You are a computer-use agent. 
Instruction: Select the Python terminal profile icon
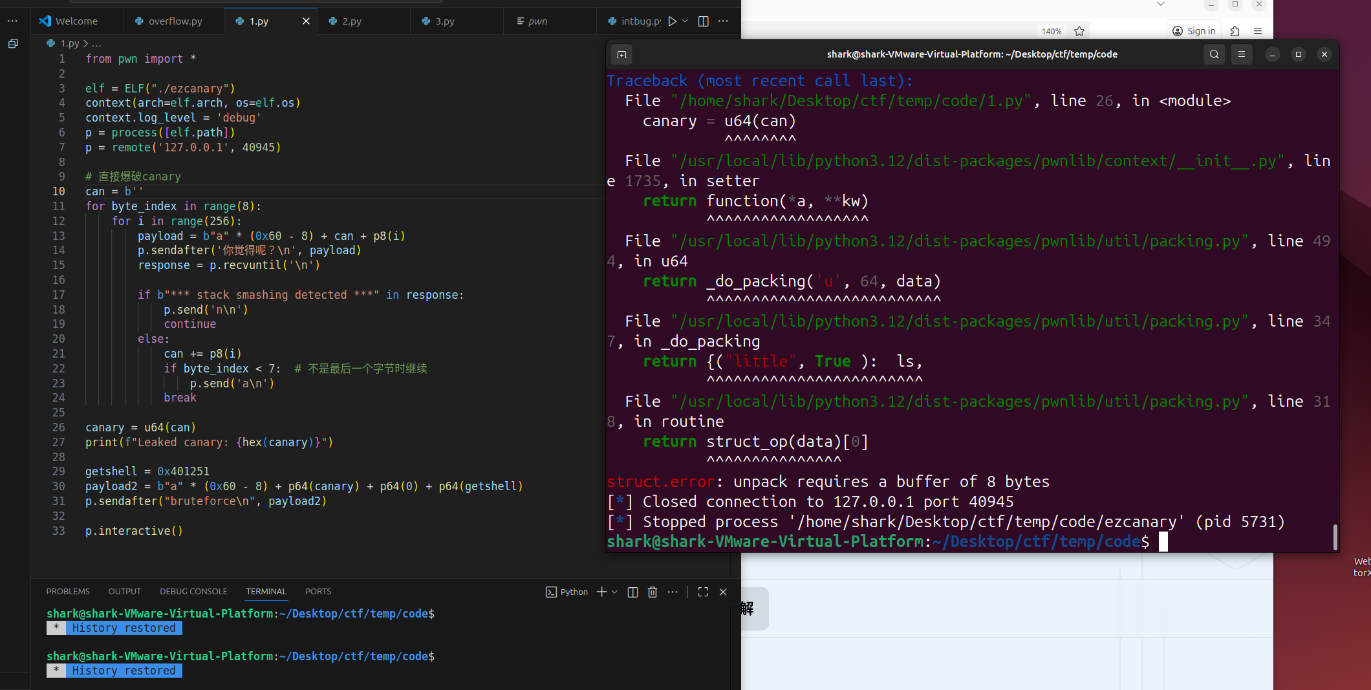(551, 592)
